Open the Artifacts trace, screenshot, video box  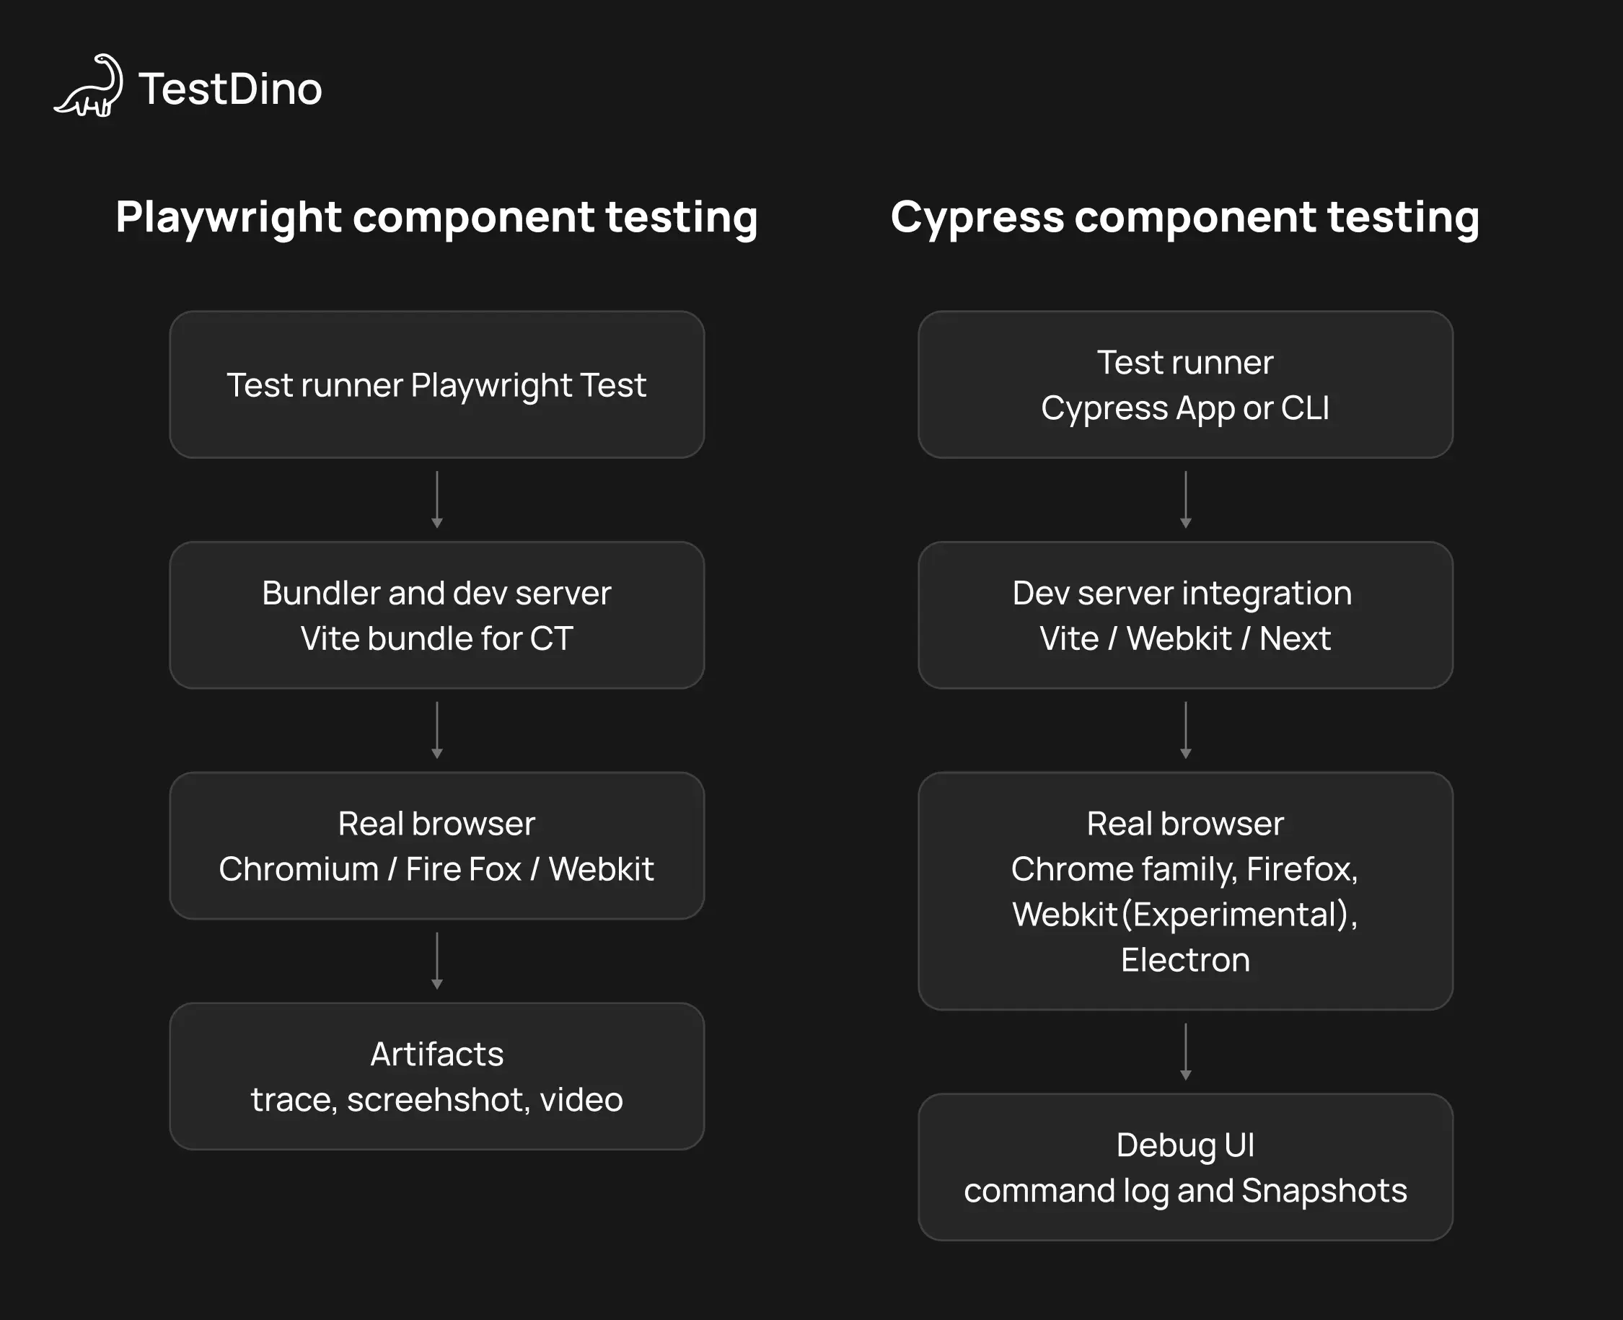tap(436, 1076)
